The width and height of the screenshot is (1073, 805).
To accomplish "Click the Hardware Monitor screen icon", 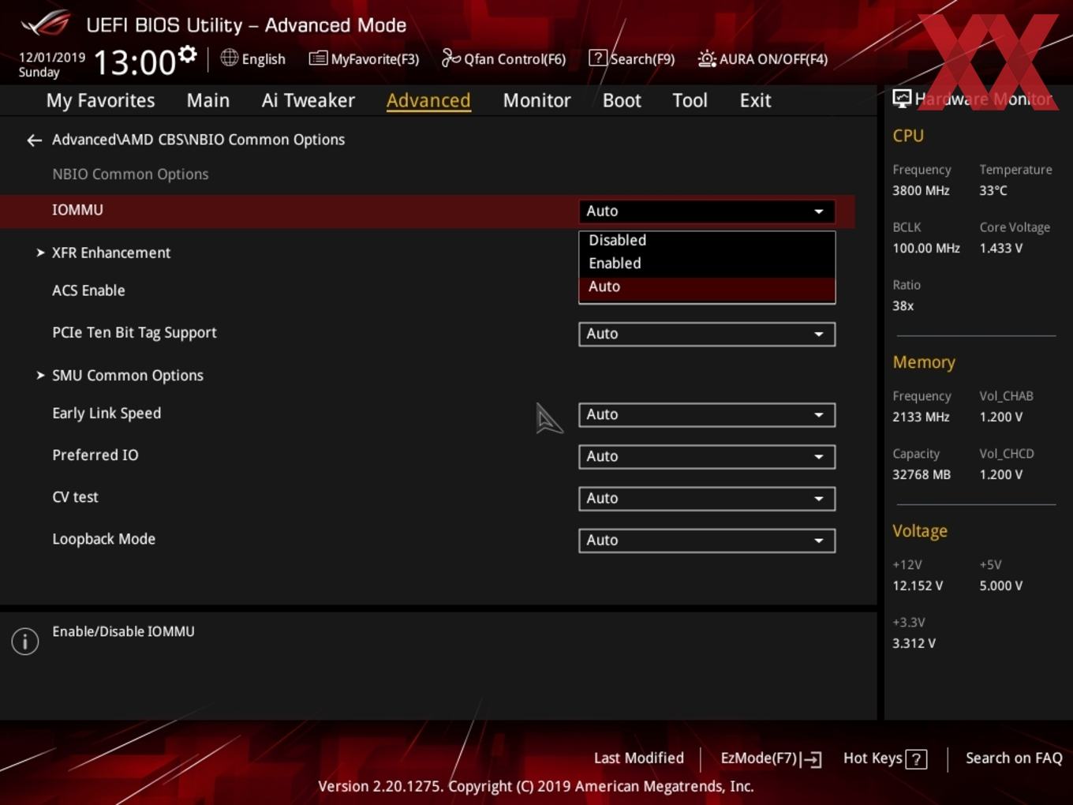I will pyautogui.click(x=902, y=99).
